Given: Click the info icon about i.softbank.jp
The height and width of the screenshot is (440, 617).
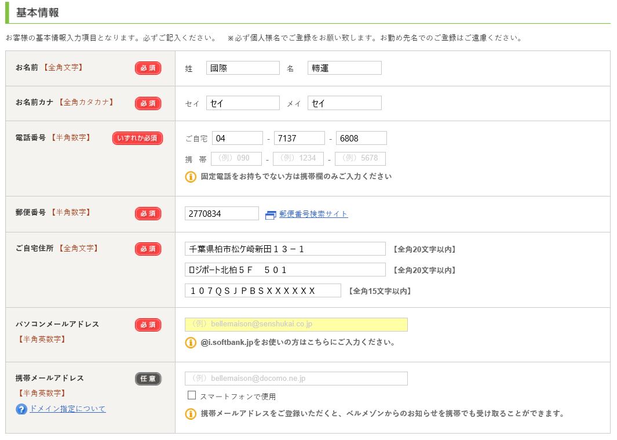Looking at the screenshot, I should [191, 343].
